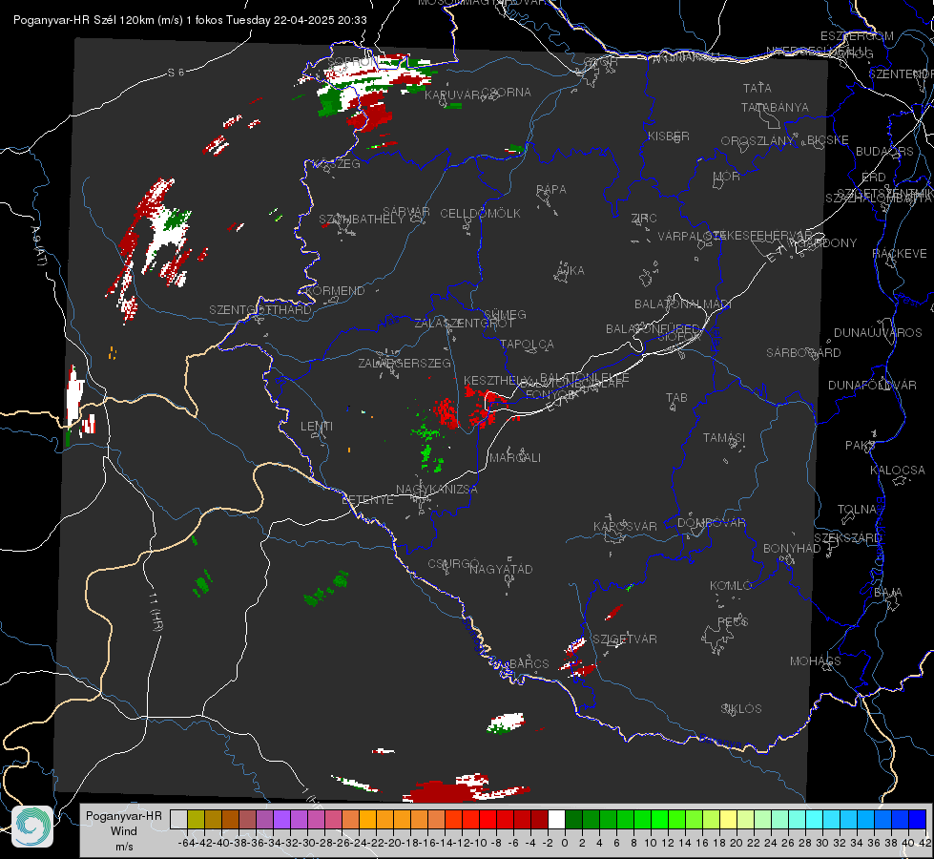Click the SÁRVÁR label
934x859 pixels.
coord(406,212)
